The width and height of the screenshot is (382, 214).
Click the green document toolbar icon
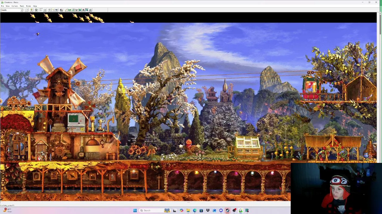pos(73,10)
